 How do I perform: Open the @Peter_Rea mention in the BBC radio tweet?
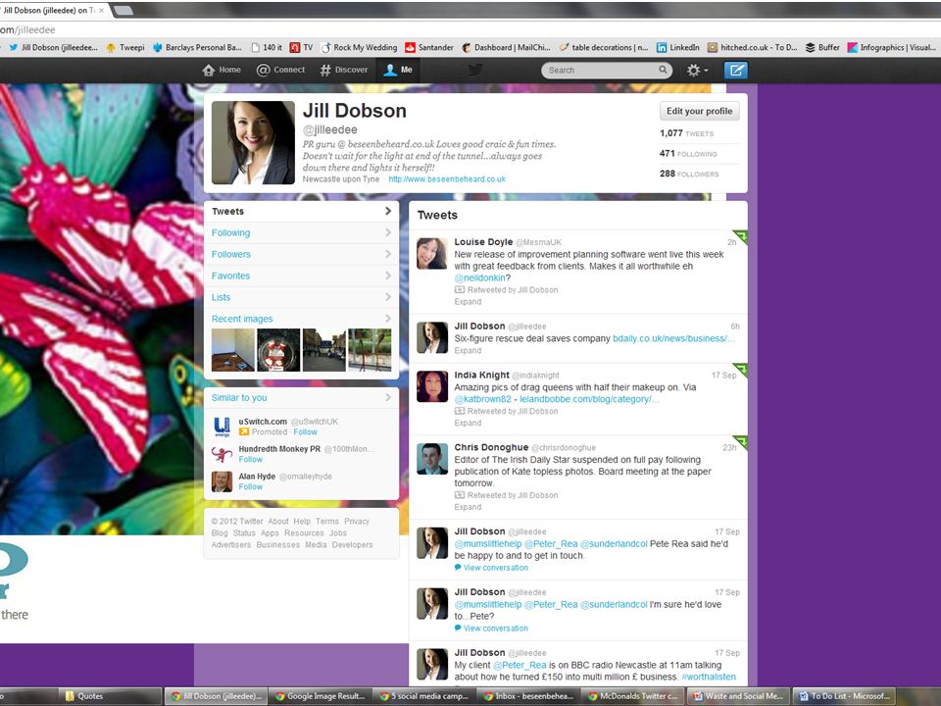pos(520,665)
